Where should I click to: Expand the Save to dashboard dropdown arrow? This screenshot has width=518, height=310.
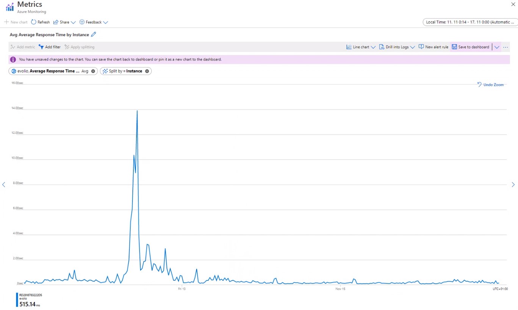click(497, 47)
